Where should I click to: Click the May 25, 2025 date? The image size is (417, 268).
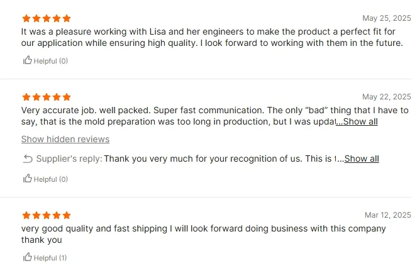pos(386,18)
